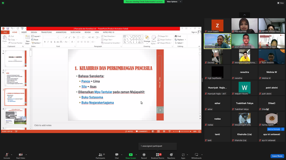
Task: Click the zoom in plus button
Action: coord(190,132)
